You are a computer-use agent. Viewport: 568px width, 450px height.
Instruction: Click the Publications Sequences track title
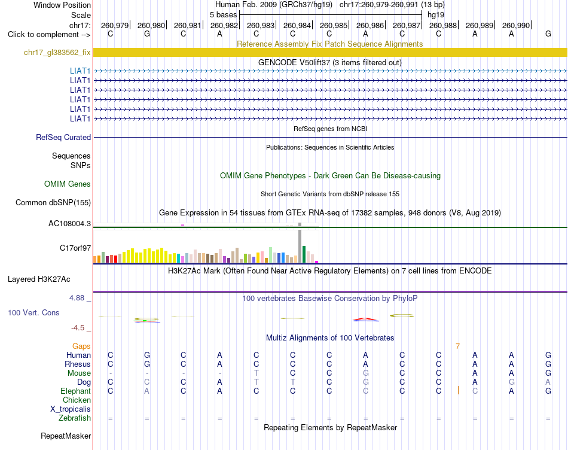330,147
